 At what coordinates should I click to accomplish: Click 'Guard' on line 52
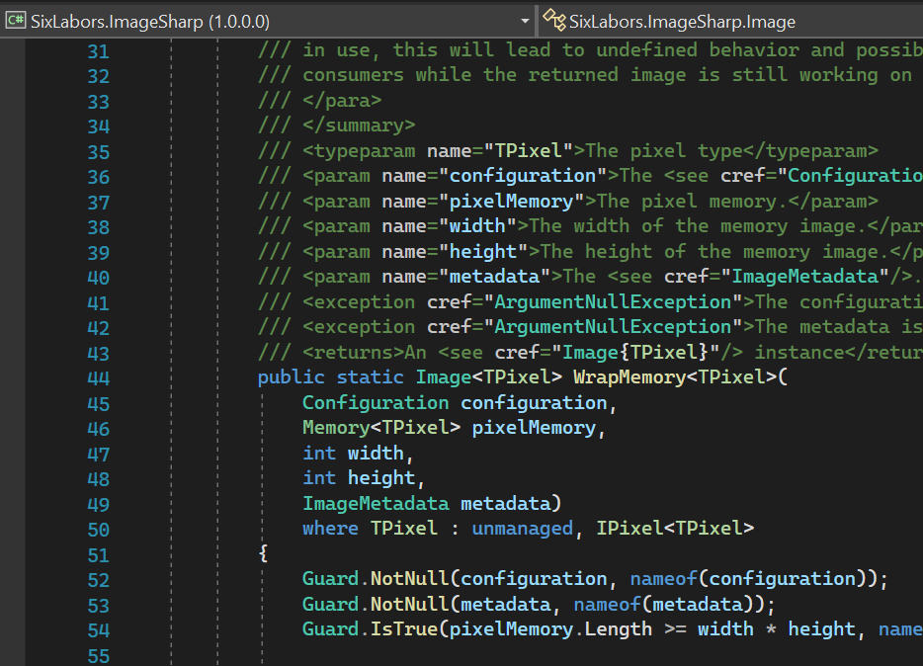330,579
